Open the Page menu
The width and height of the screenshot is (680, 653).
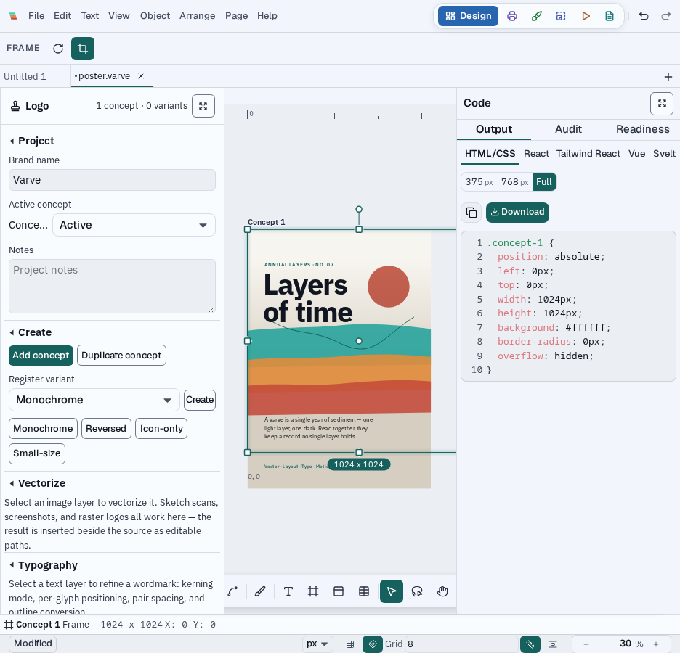pyautogui.click(x=236, y=16)
